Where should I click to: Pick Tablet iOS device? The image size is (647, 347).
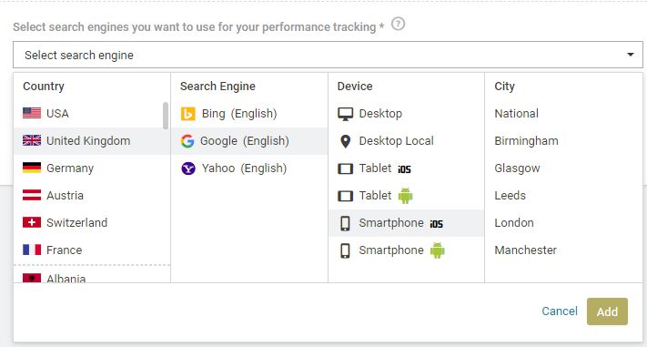(406, 168)
